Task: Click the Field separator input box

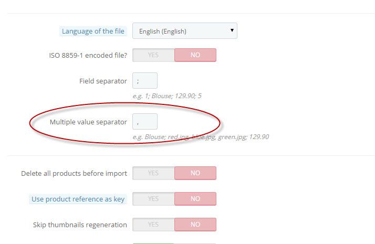Action: pos(145,80)
